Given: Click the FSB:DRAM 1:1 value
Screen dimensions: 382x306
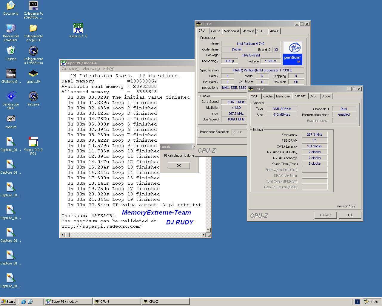Looking at the screenshot, I should point(315,140).
